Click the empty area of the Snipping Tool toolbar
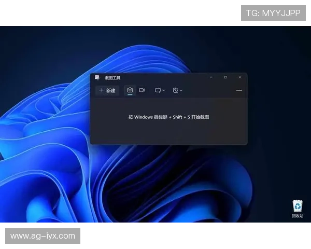The image size is (311, 249). 210,90
